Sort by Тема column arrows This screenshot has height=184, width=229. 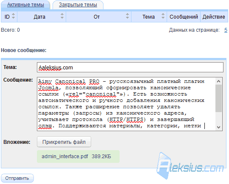163,16
